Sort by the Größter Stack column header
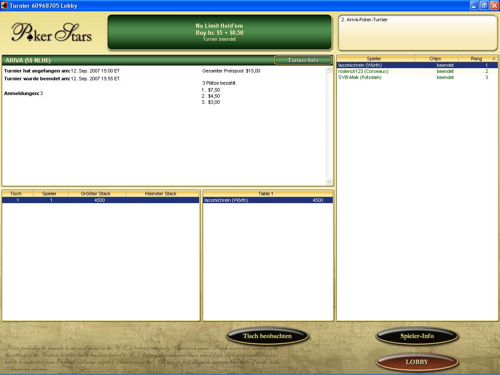The height and width of the screenshot is (375, 500). pos(98,194)
